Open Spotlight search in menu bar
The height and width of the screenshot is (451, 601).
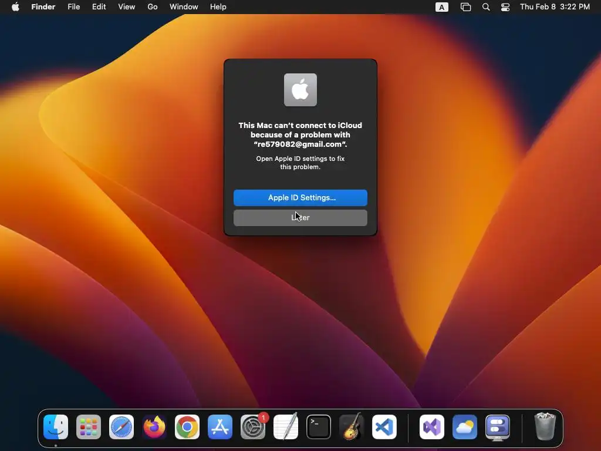[x=486, y=7]
